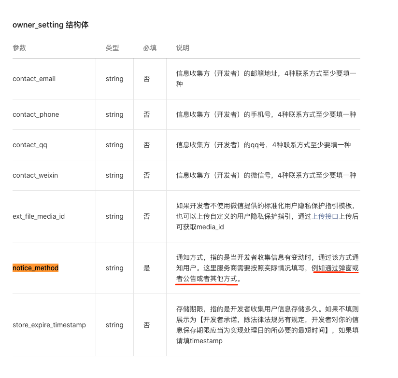
Task: Click string type in contact_phone row
Action: (x=114, y=115)
